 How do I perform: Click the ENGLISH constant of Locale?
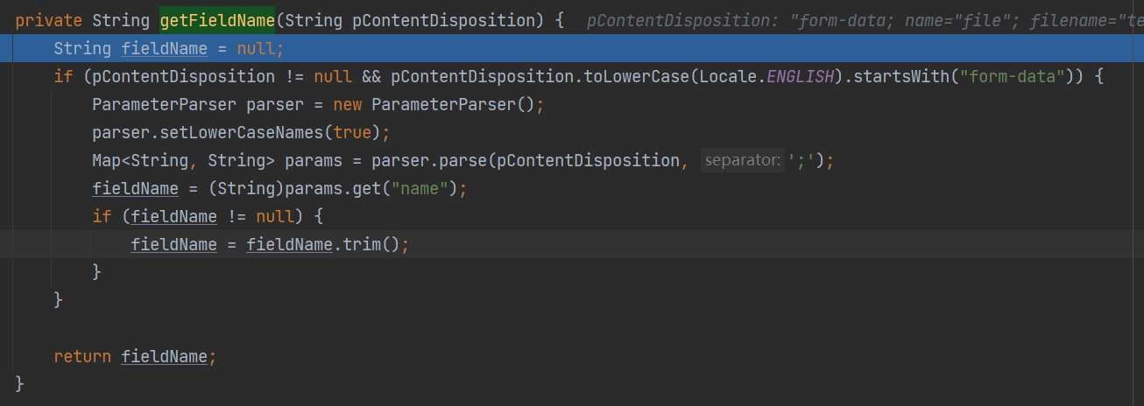801,76
